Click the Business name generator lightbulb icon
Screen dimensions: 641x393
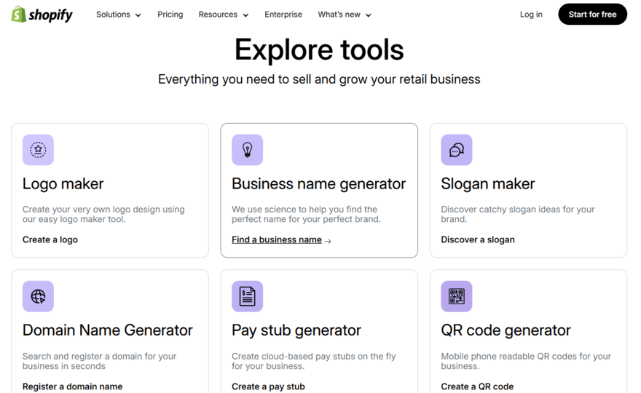[248, 150]
